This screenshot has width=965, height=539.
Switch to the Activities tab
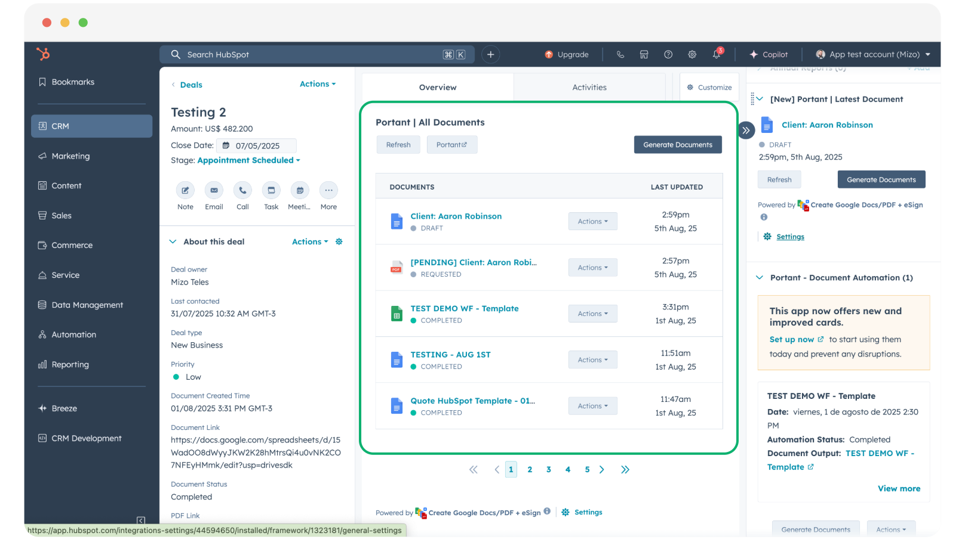click(589, 87)
